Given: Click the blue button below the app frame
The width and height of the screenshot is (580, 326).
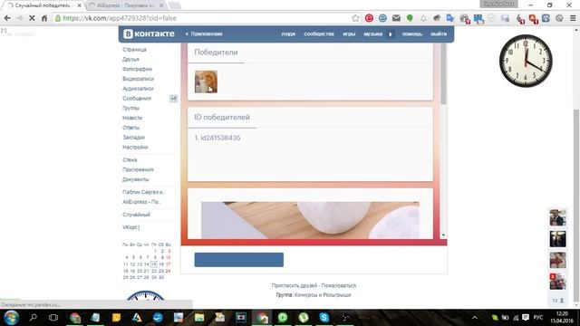Looking at the screenshot, I should 239,260.
